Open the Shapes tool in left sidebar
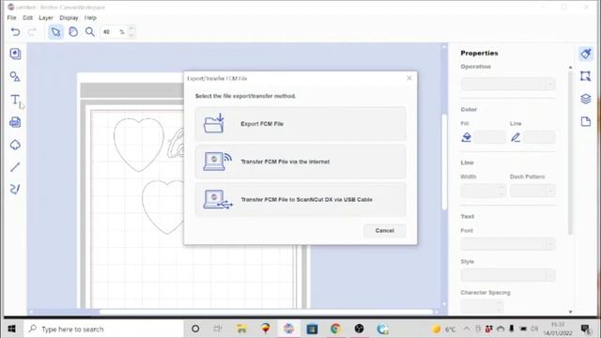 pyautogui.click(x=15, y=77)
